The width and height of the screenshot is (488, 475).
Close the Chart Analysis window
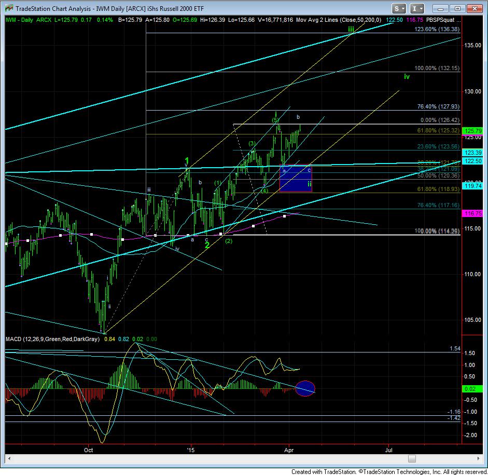click(x=475, y=8)
